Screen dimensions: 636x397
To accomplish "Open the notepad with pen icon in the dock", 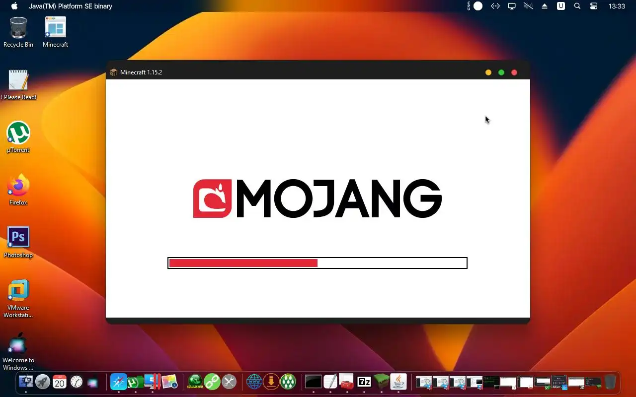I will (x=330, y=382).
